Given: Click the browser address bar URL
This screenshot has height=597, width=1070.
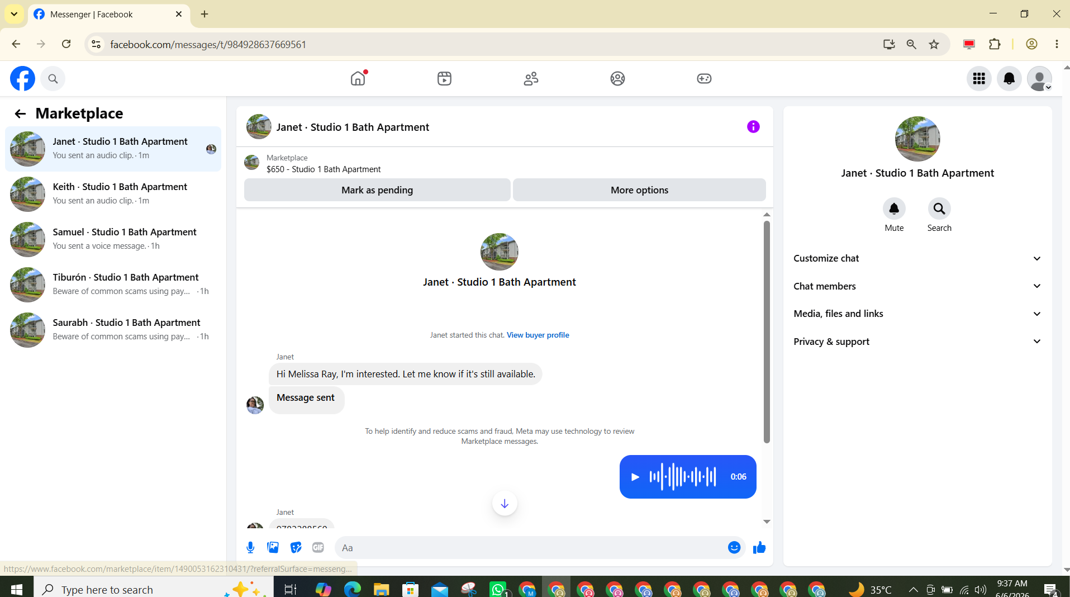Looking at the screenshot, I should [x=208, y=44].
